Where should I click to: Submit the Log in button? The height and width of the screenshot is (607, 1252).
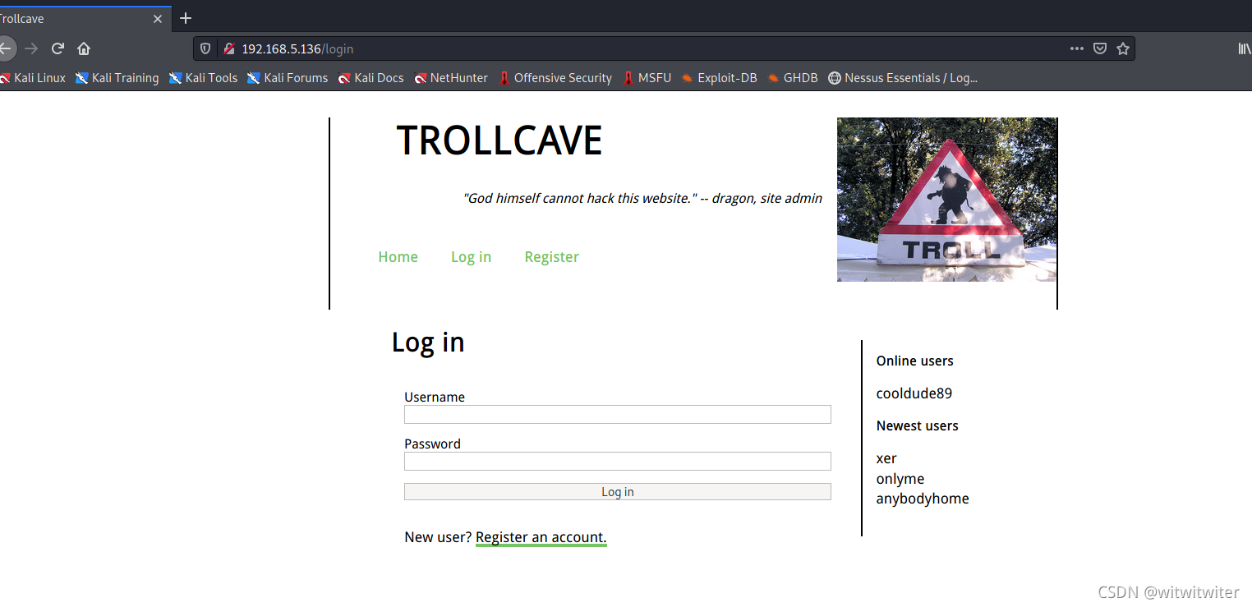click(618, 491)
